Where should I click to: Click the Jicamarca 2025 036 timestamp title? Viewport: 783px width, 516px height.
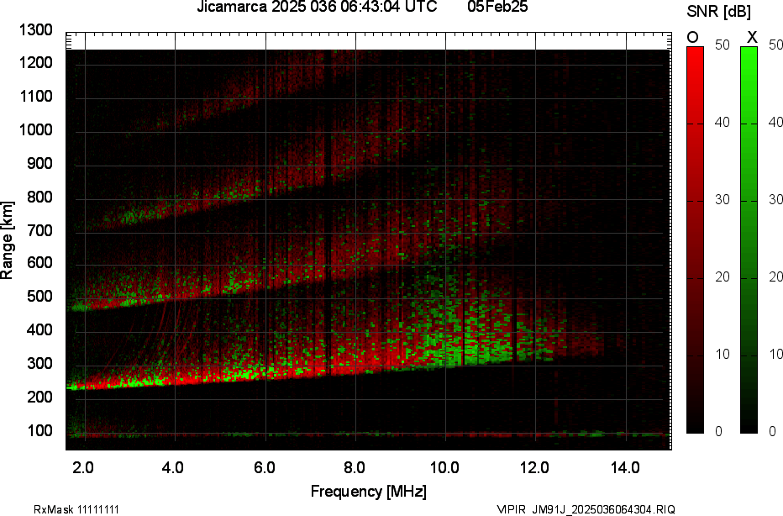click(x=317, y=7)
